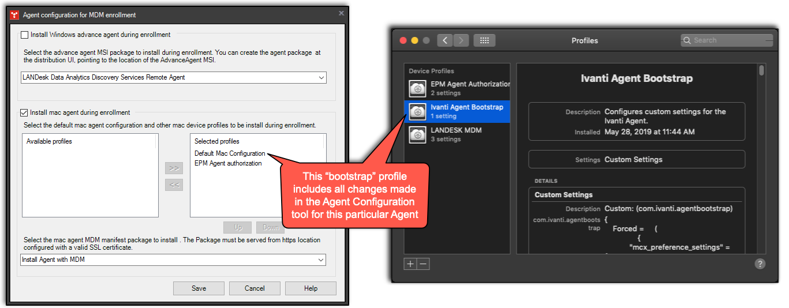
Task: Click the plus button to add profile
Action: pyautogui.click(x=410, y=264)
